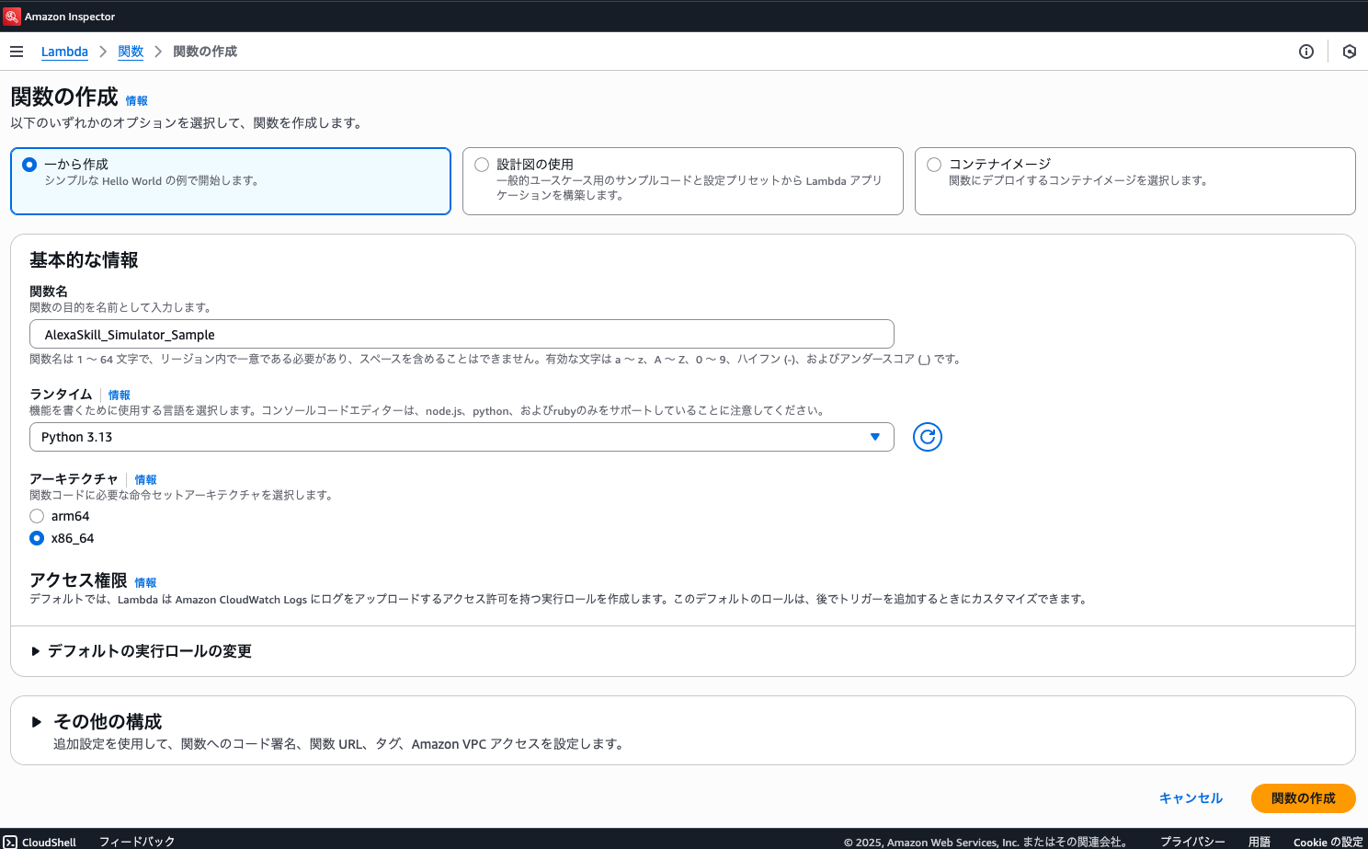
Task: Select the 設計図の使用 option
Action: pos(482,164)
